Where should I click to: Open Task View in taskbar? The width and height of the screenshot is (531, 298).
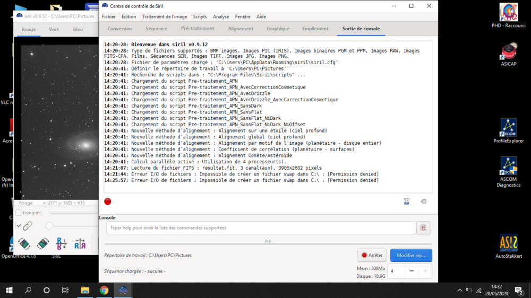point(65,290)
